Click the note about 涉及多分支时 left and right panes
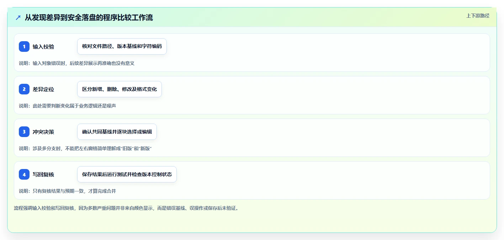 coord(85,148)
